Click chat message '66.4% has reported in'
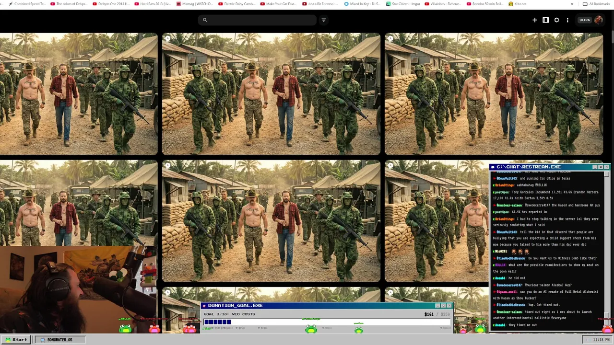 point(530,212)
